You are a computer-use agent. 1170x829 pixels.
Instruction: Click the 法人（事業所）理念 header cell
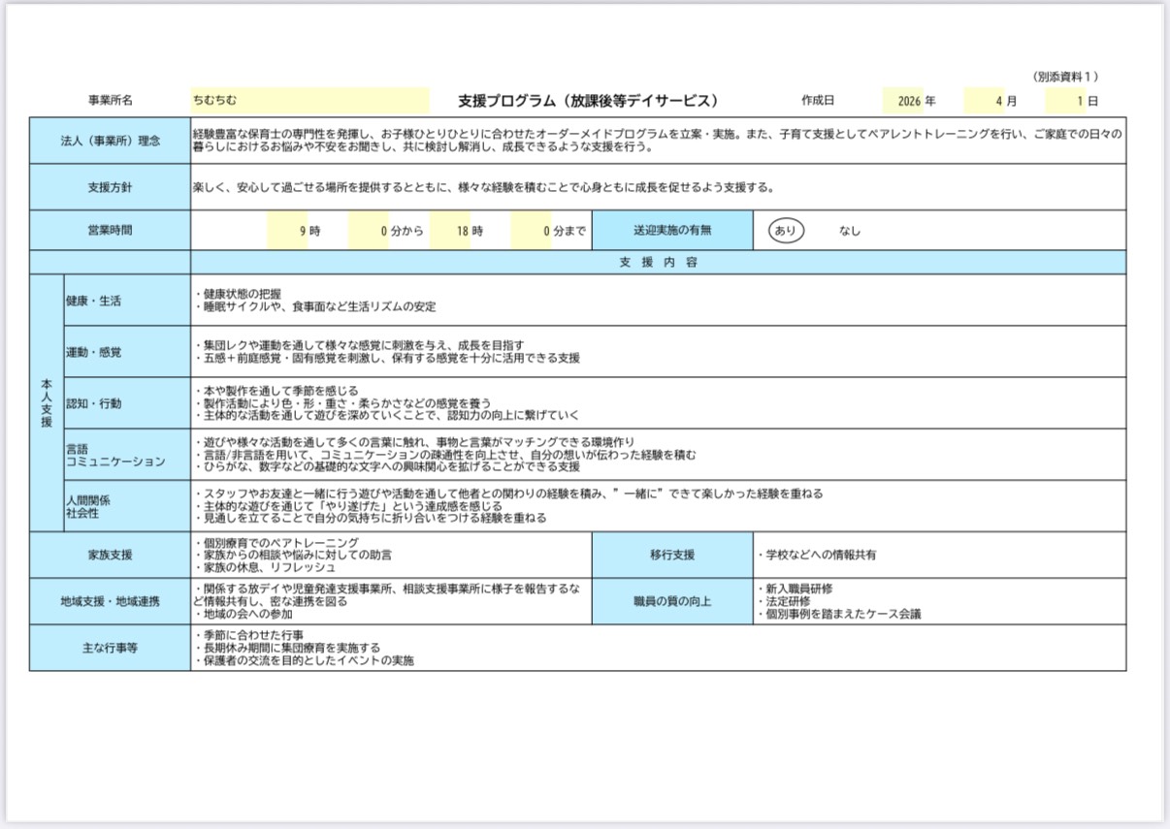click(x=110, y=141)
